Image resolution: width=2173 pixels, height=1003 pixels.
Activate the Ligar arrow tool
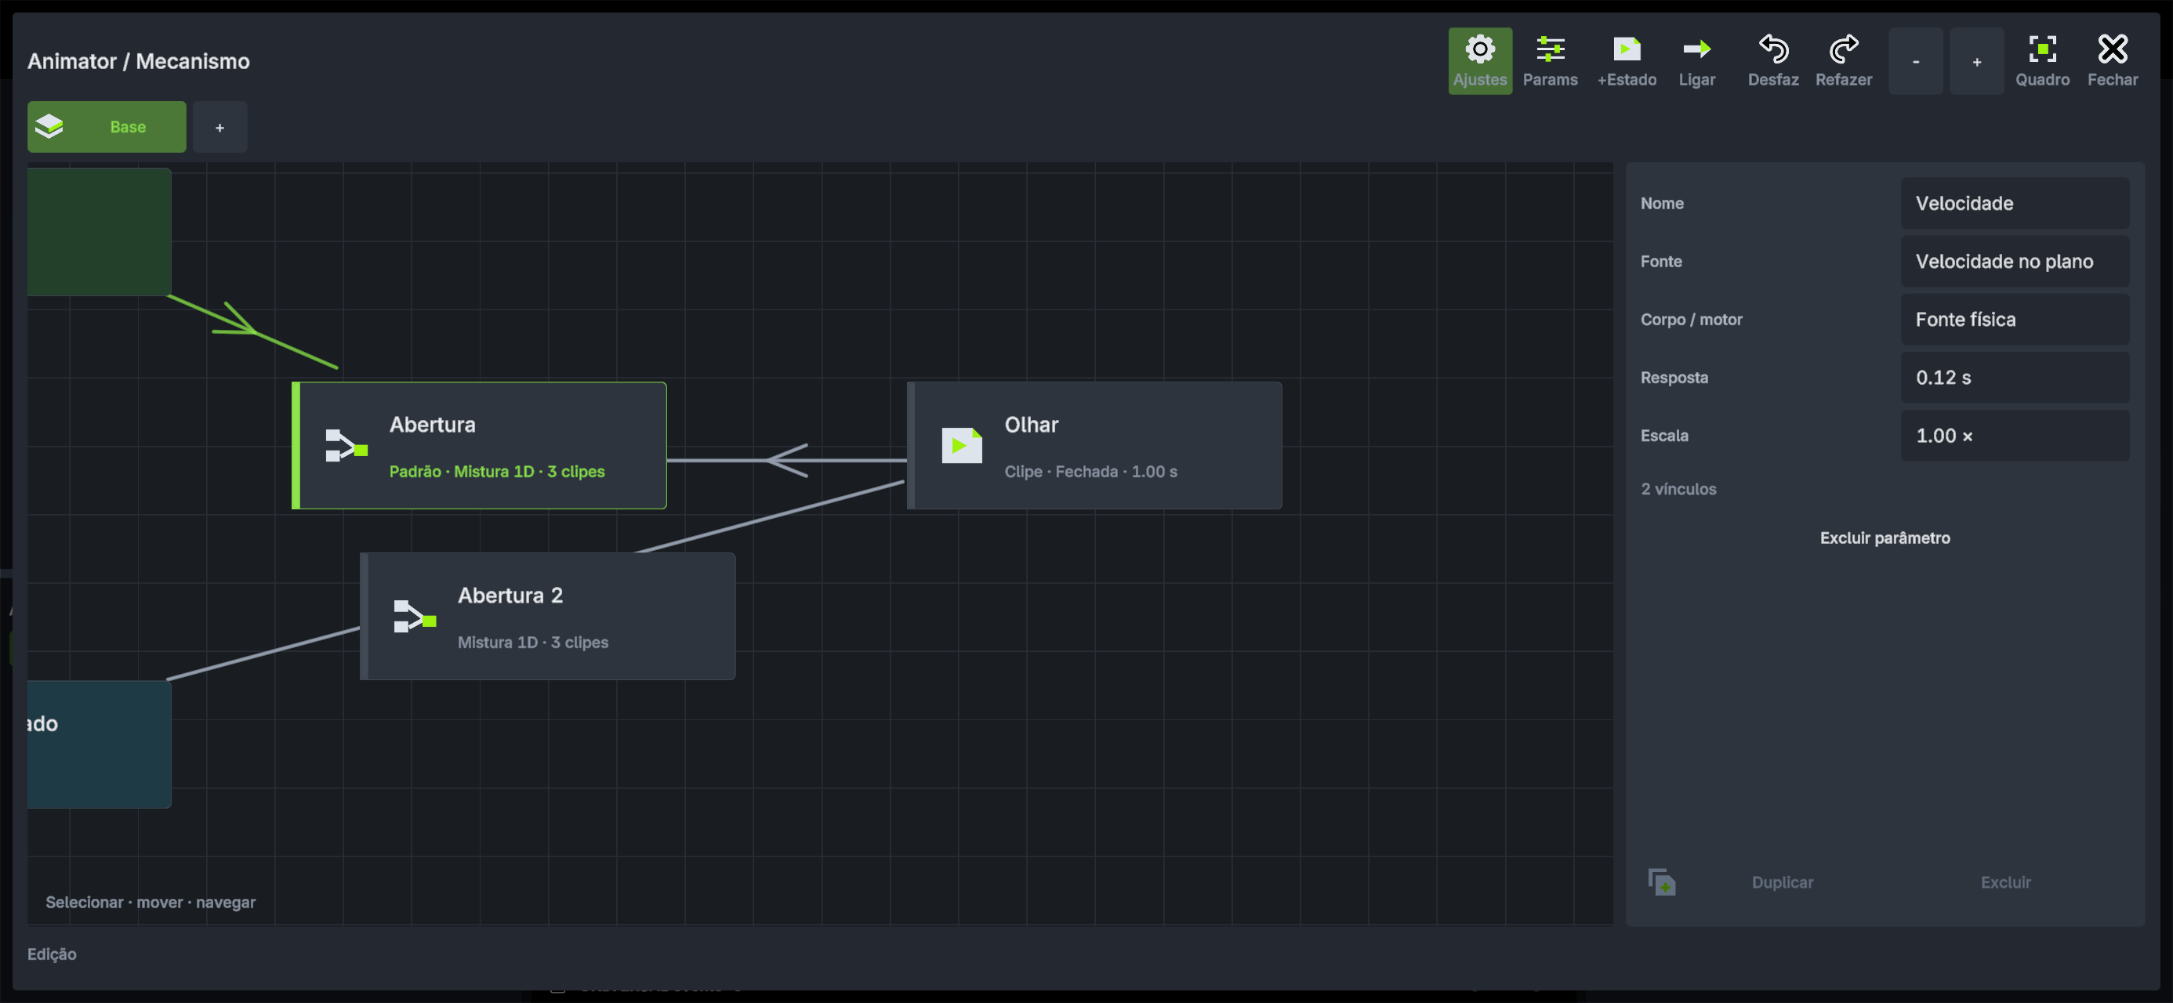(x=1696, y=61)
